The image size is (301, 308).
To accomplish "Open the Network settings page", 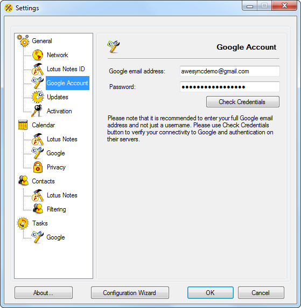I will click(57, 55).
